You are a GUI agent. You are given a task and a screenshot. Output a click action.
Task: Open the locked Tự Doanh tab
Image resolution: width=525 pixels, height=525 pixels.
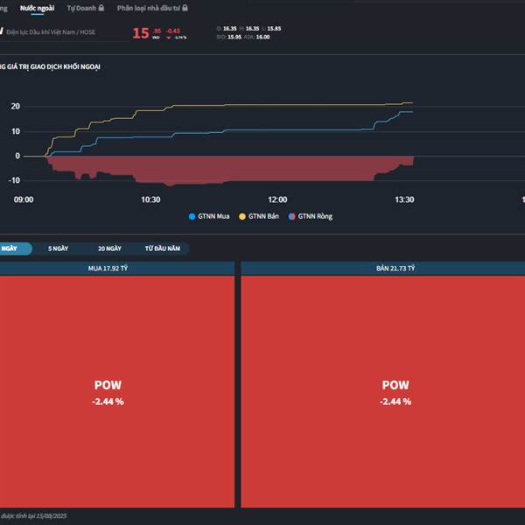[x=86, y=8]
